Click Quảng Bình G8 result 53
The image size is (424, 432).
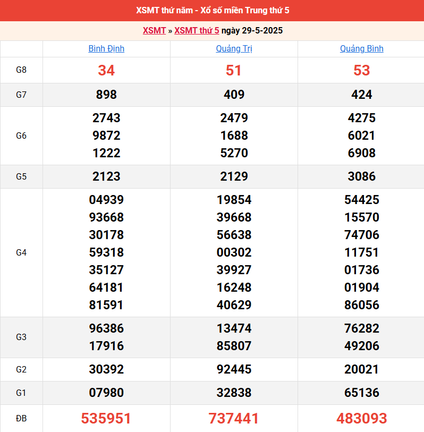click(361, 70)
